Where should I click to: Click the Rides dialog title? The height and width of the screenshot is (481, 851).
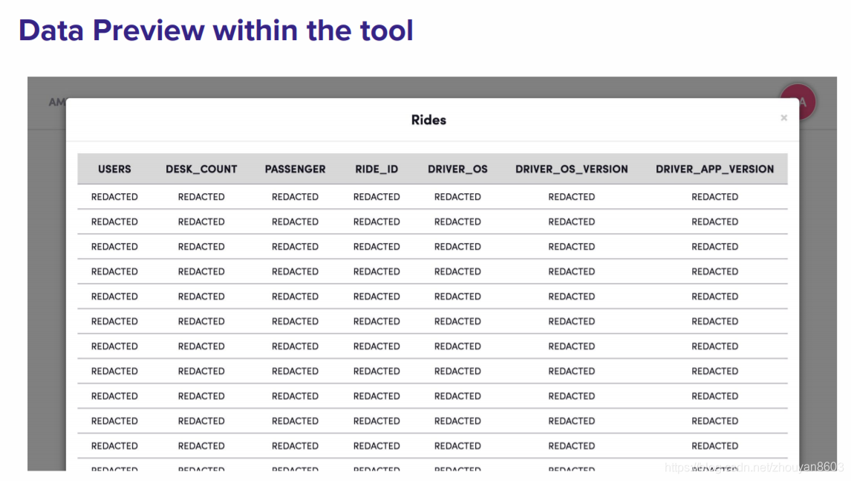point(428,120)
